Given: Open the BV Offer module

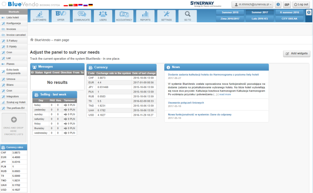Looking at the screenshot, I should [61, 16].
